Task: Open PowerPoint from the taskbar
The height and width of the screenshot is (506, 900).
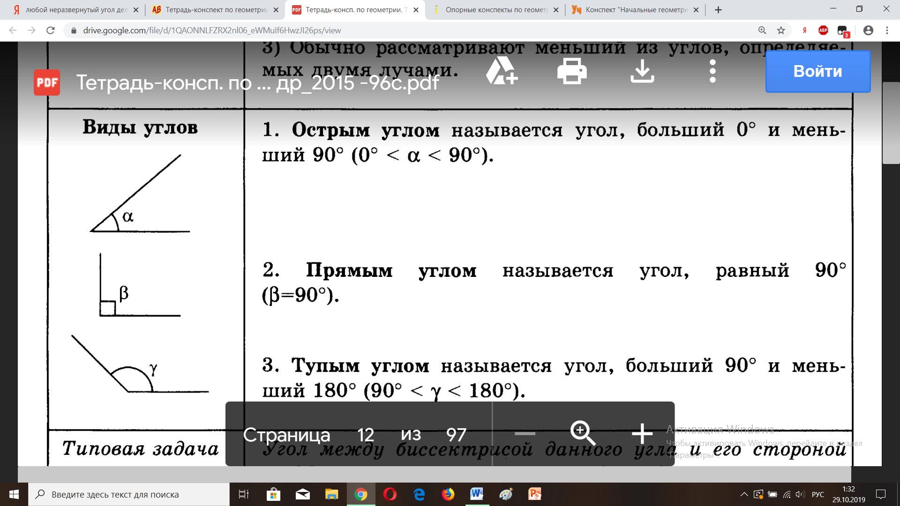Action: point(535,494)
